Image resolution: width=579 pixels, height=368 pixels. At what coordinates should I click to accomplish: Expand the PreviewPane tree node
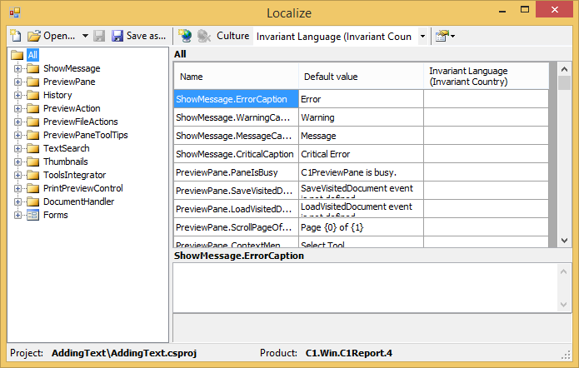(17, 82)
